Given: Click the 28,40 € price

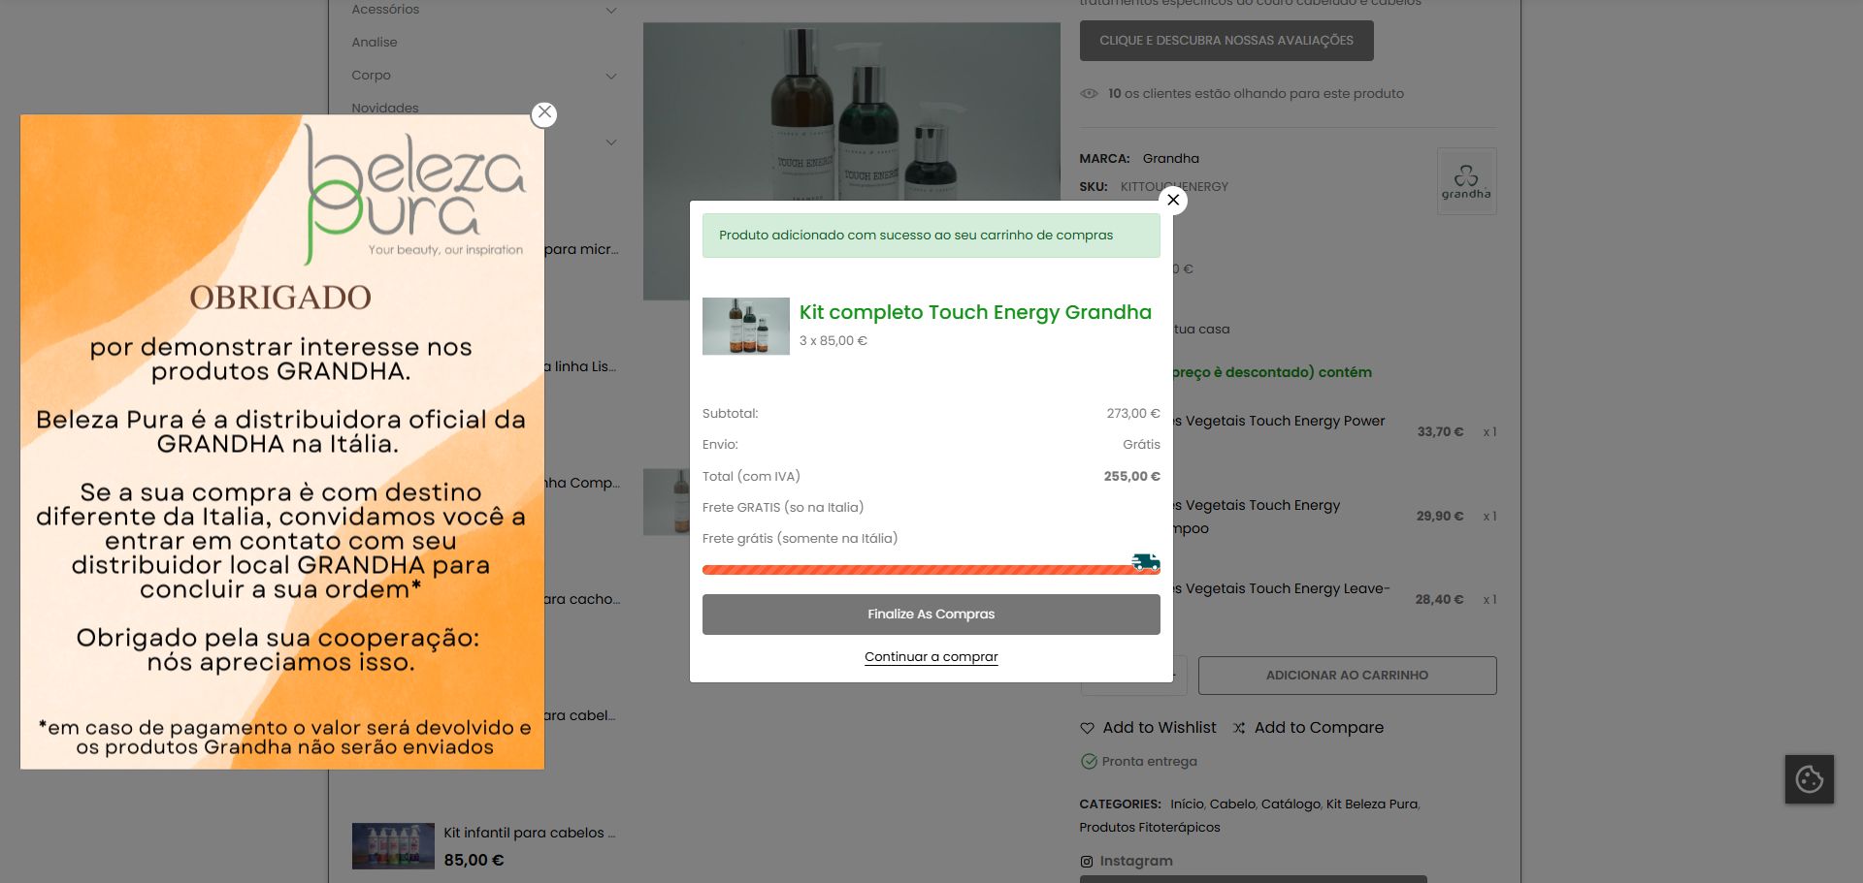Looking at the screenshot, I should point(1439,600).
